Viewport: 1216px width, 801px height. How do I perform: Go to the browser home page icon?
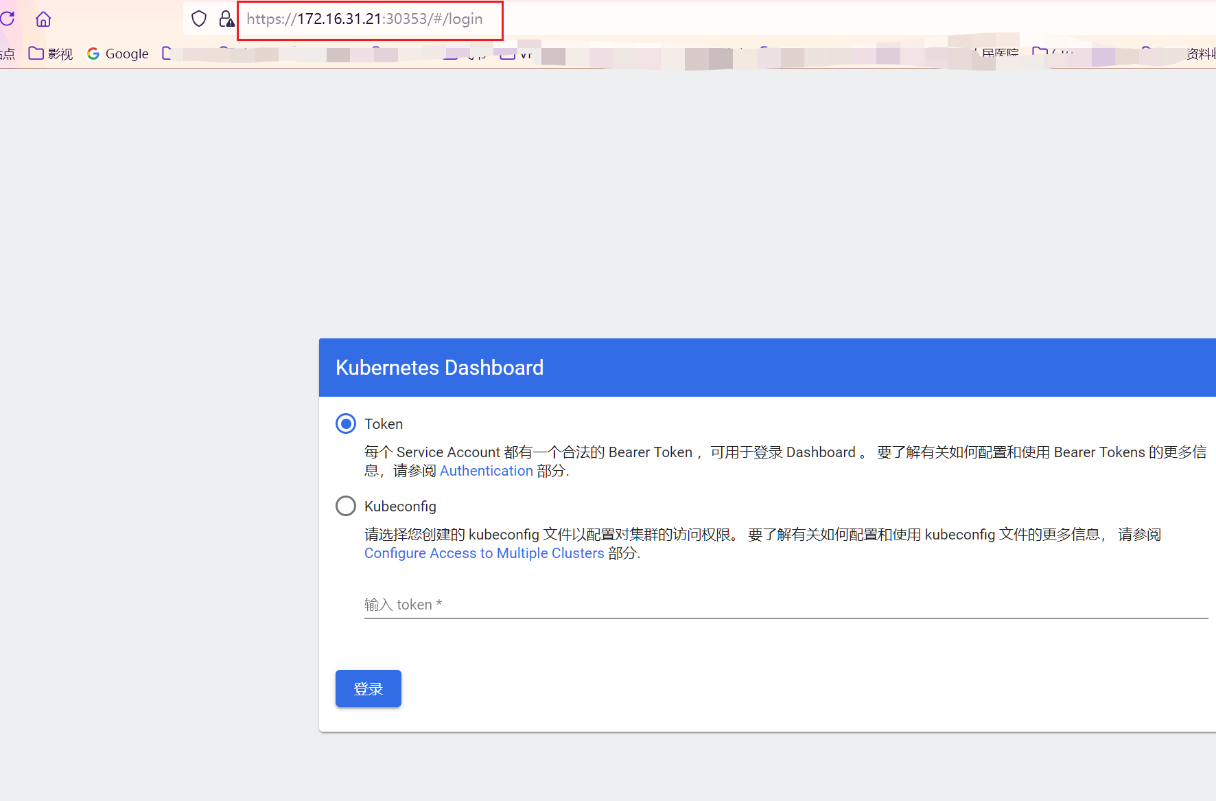point(43,19)
